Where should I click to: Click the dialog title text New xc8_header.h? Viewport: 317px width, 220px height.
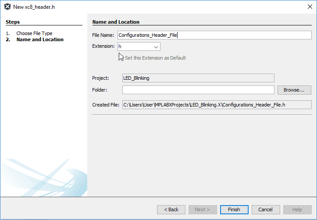click(34, 7)
